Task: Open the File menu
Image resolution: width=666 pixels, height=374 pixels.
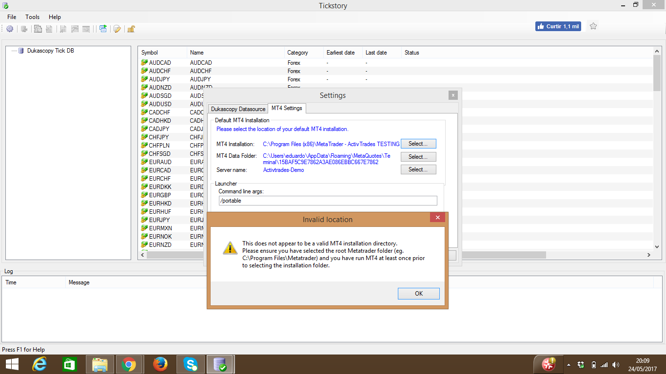Action: (12, 17)
